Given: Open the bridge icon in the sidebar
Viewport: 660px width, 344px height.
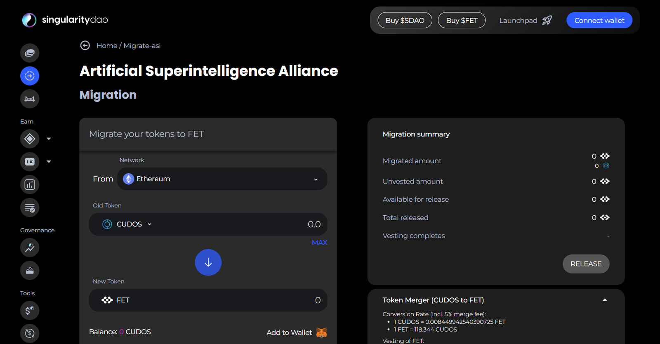Looking at the screenshot, I should click(30, 99).
